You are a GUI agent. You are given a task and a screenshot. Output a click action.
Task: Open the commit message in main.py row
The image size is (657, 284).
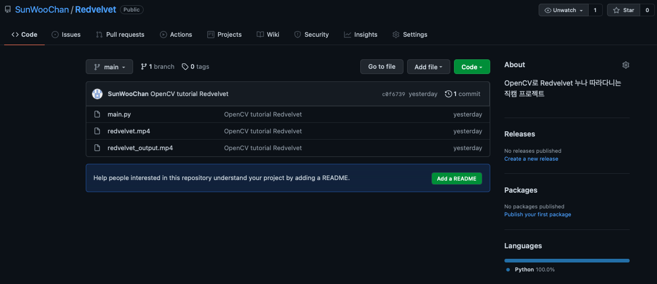(263, 114)
